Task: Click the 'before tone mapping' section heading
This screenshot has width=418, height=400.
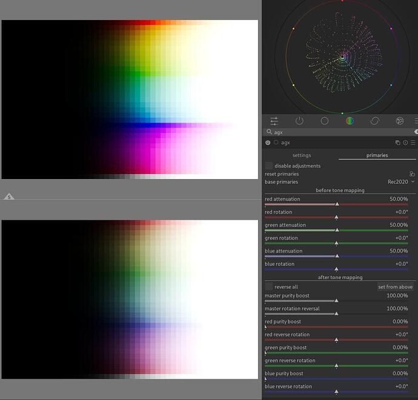Action: [340, 191]
